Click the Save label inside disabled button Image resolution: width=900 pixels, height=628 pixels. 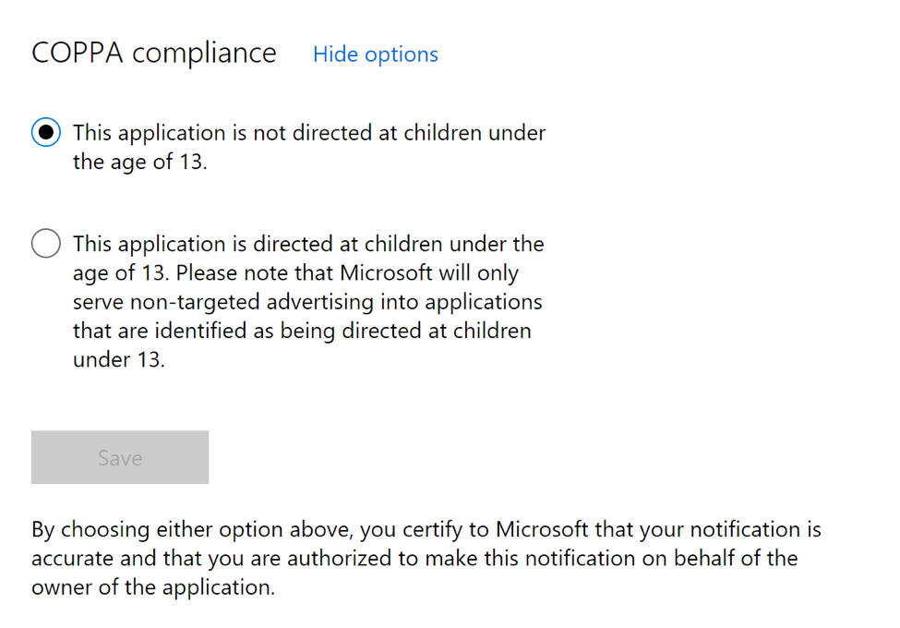click(x=120, y=457)
